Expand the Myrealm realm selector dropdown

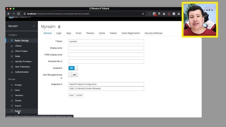click(22, 26)
